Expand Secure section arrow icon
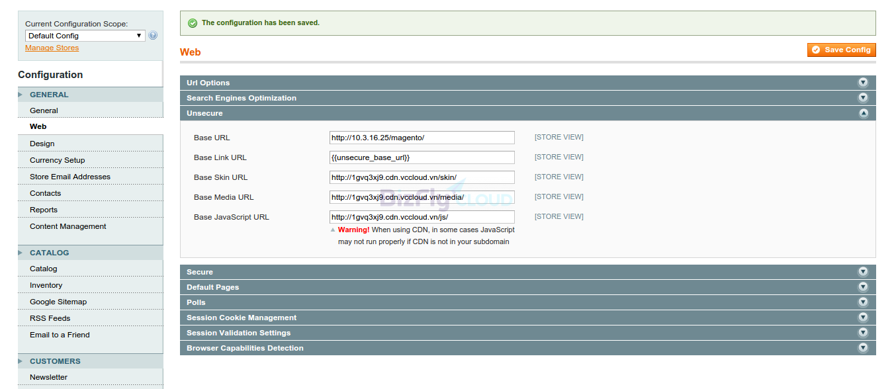The width and height of the screenshot is (894, 389). tap(863, 272)
